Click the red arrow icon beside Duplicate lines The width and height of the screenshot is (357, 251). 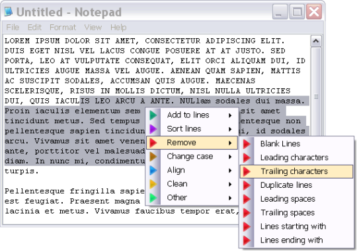(247, 185)
